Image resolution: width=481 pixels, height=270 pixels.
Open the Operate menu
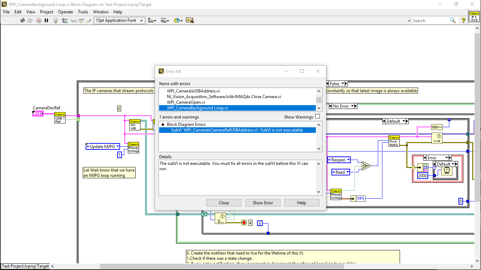65,12
